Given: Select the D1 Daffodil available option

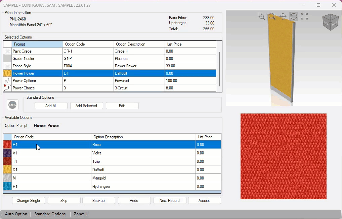Looking at the screenshot, I should (112, 170).
